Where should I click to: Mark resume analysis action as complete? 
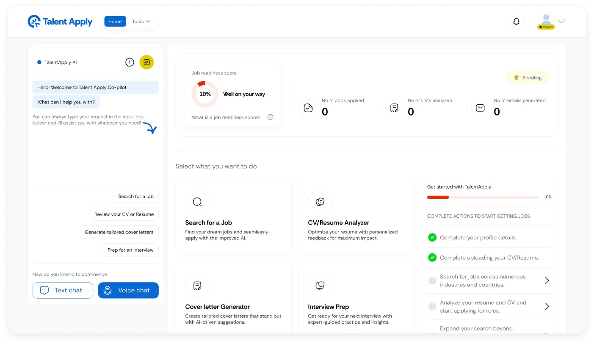[x=432, y=306]
